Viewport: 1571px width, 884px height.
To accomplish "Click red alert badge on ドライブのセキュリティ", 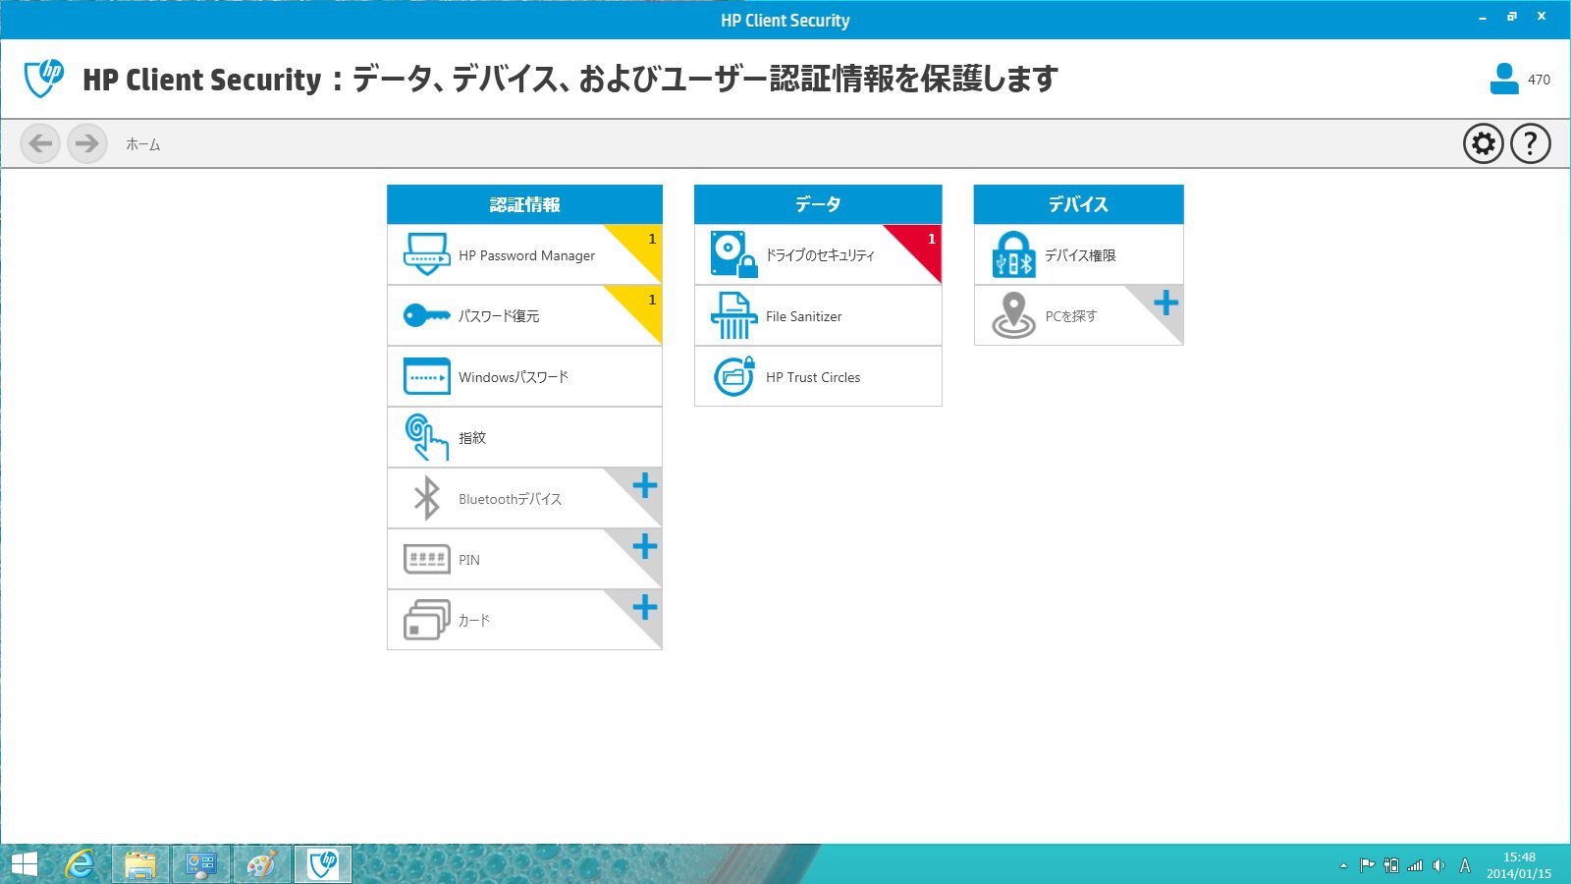I will (922, 244).
